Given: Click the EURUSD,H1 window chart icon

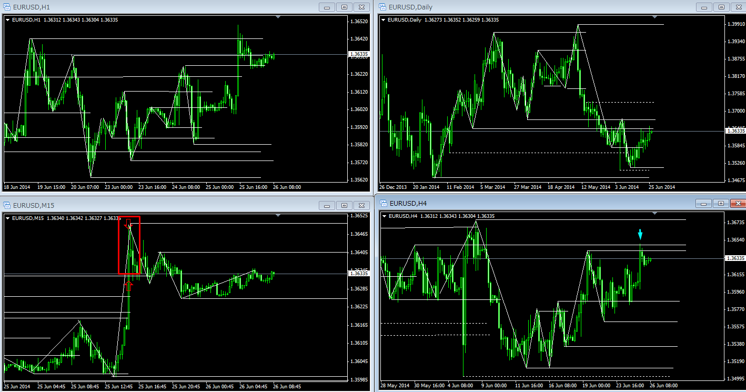Looking at the screenshot, I should (x=7, y=7).
